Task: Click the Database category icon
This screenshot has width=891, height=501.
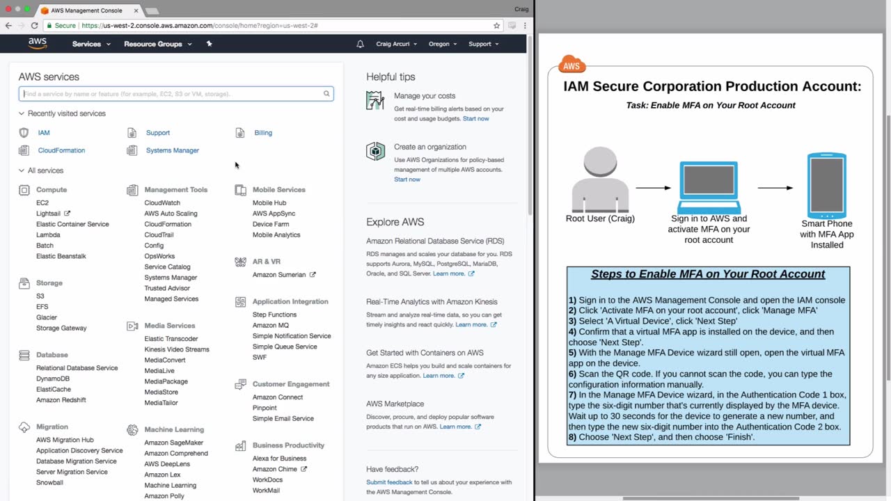Action: coord(24,355)
